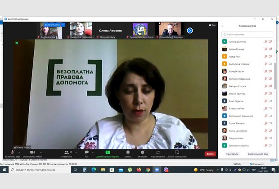Open more options dots on first thumbnail
Screen dimensions: 279x189
63,25
